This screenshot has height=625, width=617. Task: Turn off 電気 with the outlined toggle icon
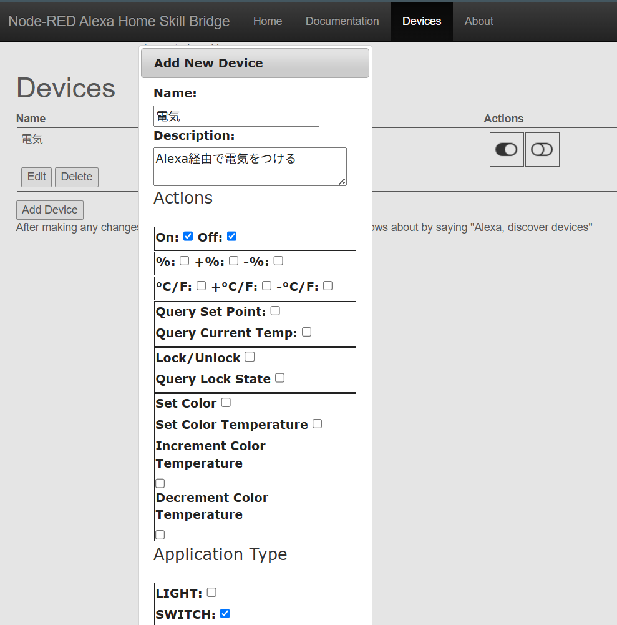pyautogui.click(x=542, y=149)
